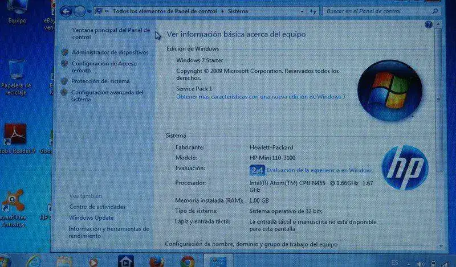Click the vertical scrollbar thumb in System window
456x267 pixels.
[x=438, y=100]
